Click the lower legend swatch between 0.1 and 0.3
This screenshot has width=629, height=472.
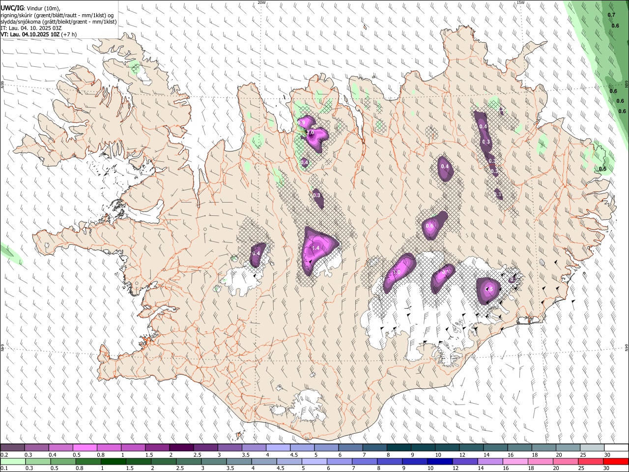click(12, 462)
